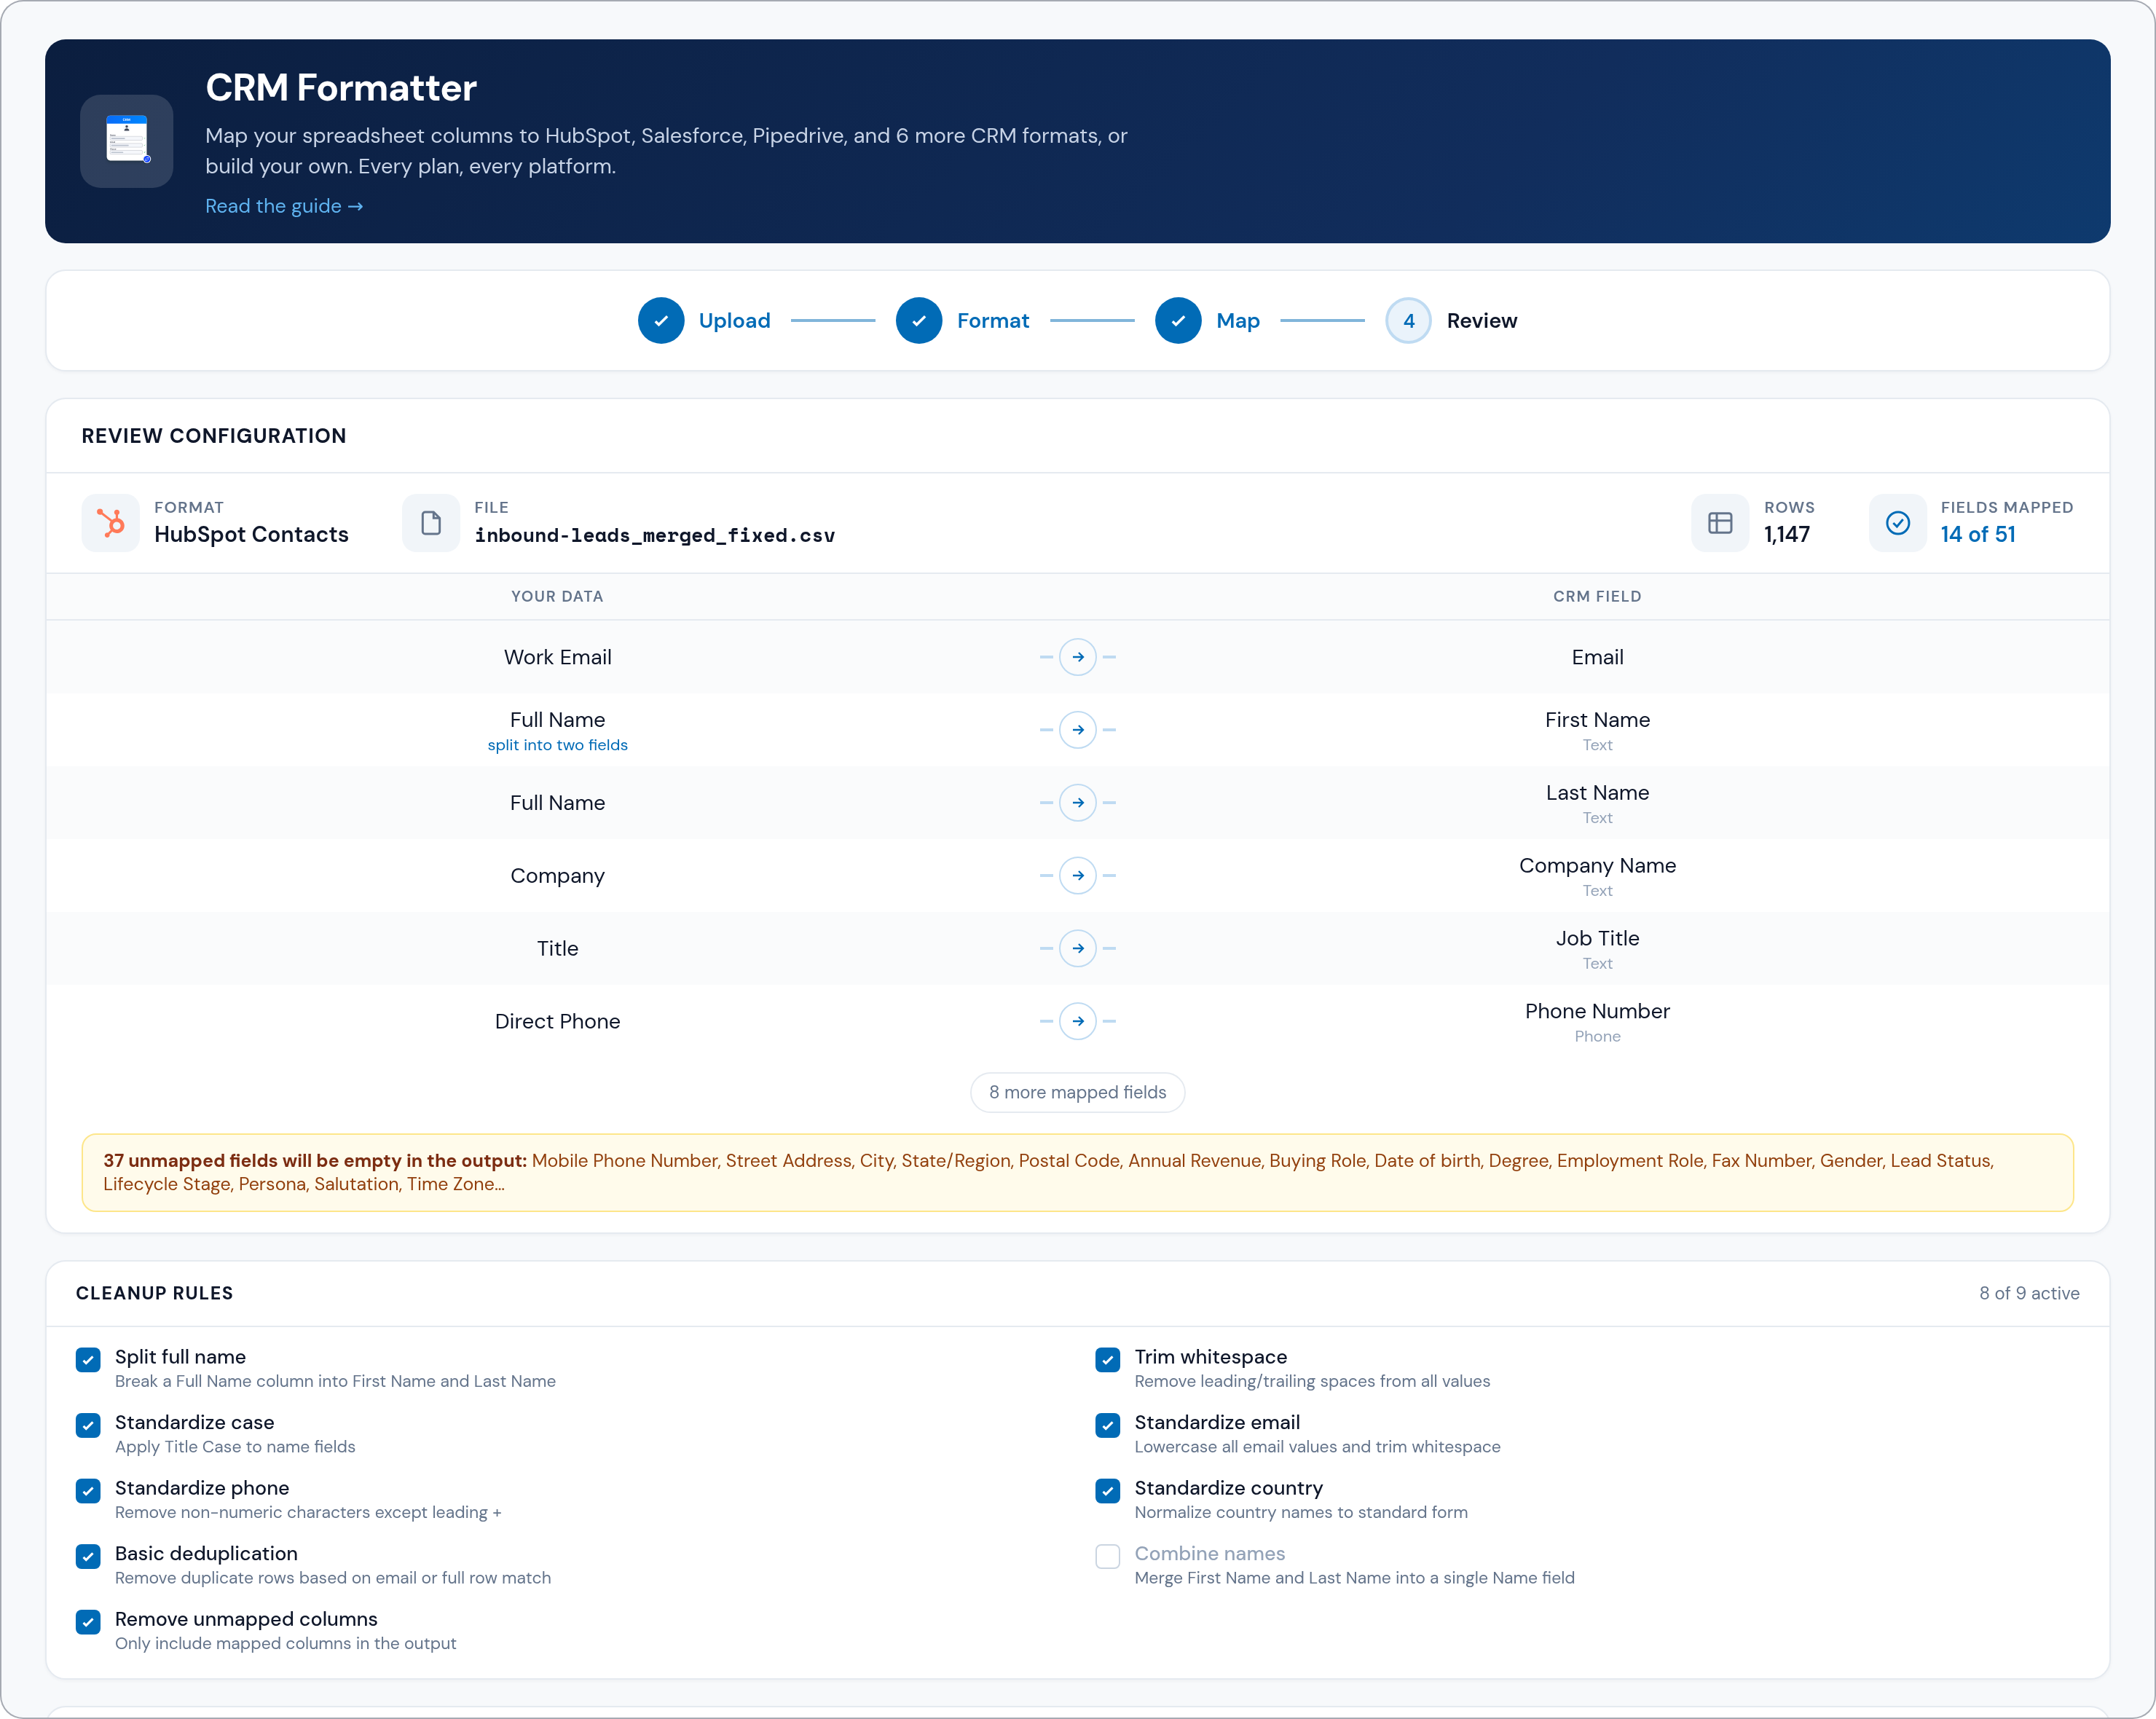Click the Phone Number CRM field

[1597, 1011]
